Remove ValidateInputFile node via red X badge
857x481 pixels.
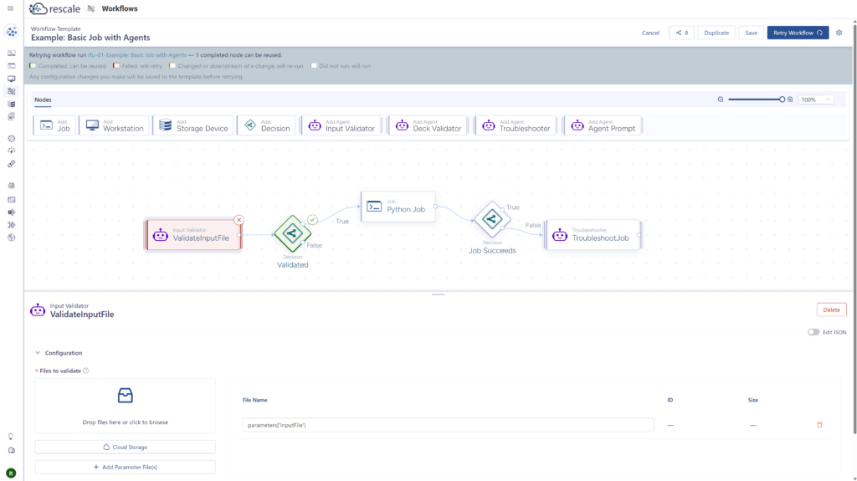[x=239, y=220]
